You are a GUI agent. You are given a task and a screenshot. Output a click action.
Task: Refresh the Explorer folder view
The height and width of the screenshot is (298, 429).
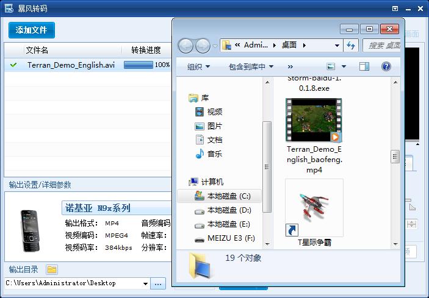pos(351,45)
